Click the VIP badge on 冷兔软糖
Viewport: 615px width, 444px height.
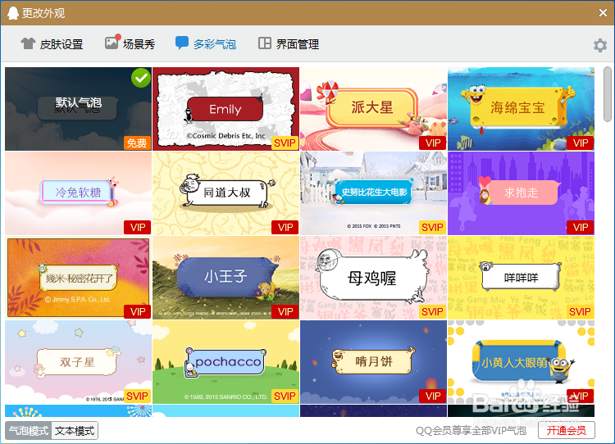click(x=137, y=227)
